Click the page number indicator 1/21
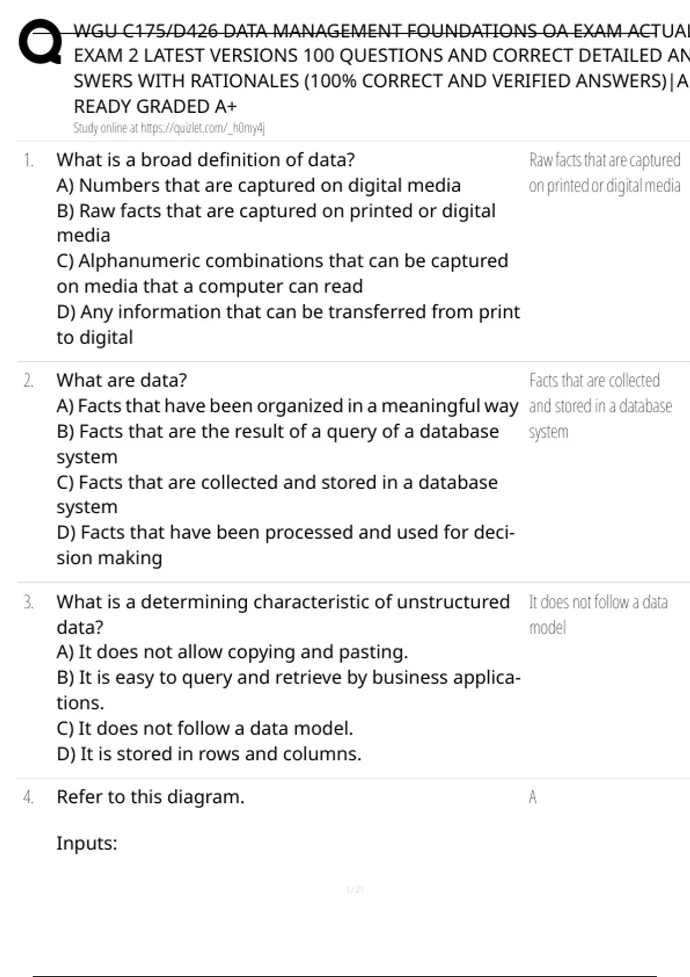This screenshot has width=690, height=977. (x=354, y=889)
